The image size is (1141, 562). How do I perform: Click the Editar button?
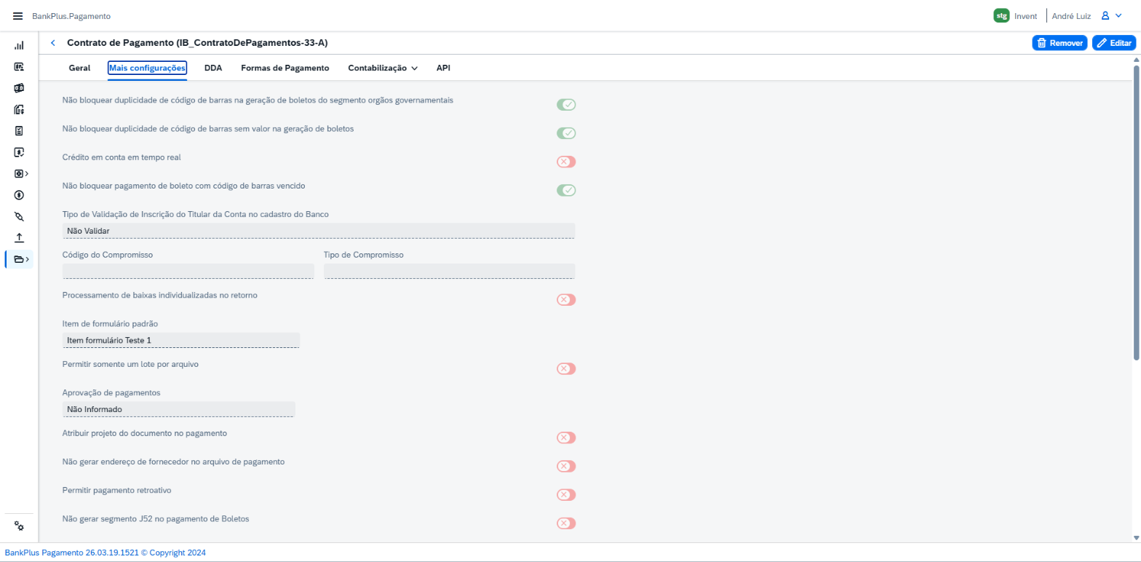coord(1114,43)
